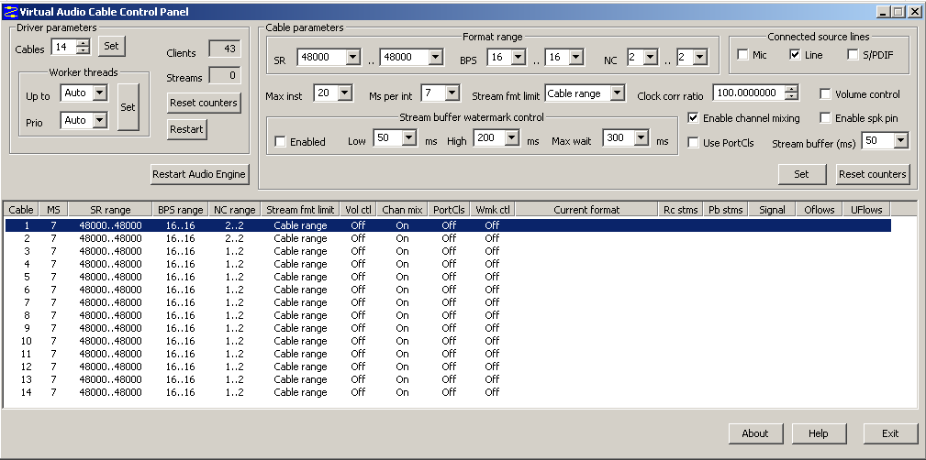Open the maximum NC dropdown
926x460 pixels.
[700, 57]
